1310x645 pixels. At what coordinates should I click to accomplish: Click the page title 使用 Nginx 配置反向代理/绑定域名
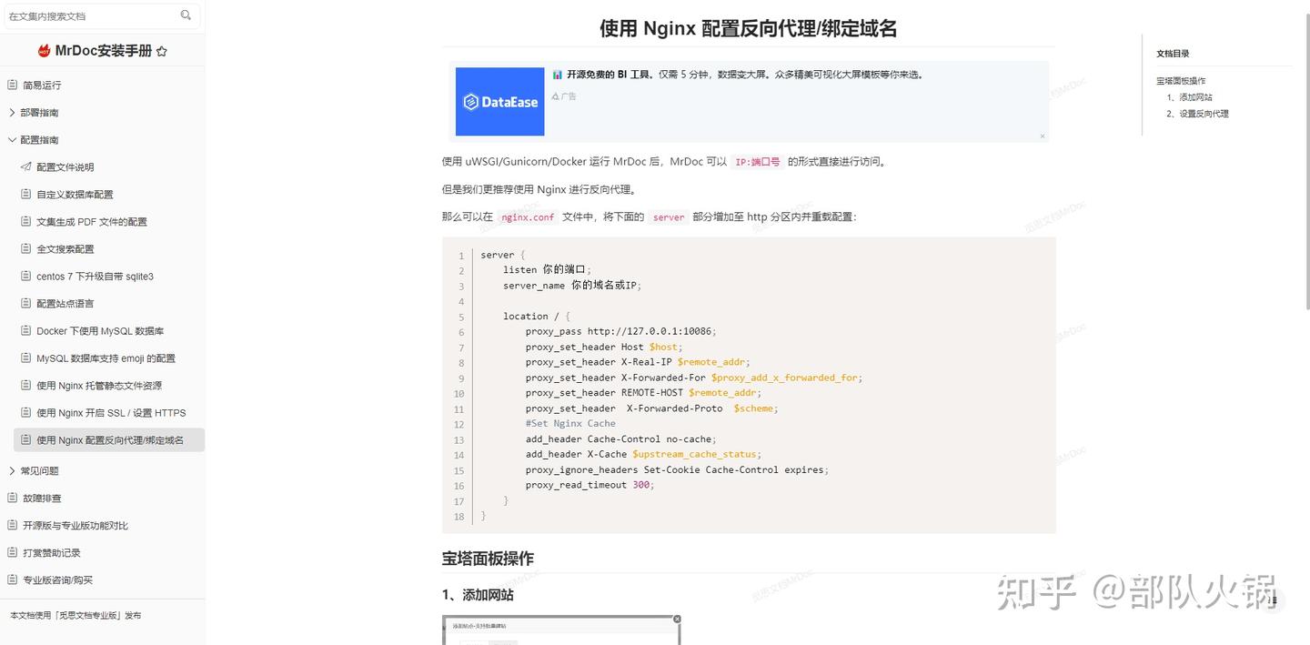tap(748, 28)
